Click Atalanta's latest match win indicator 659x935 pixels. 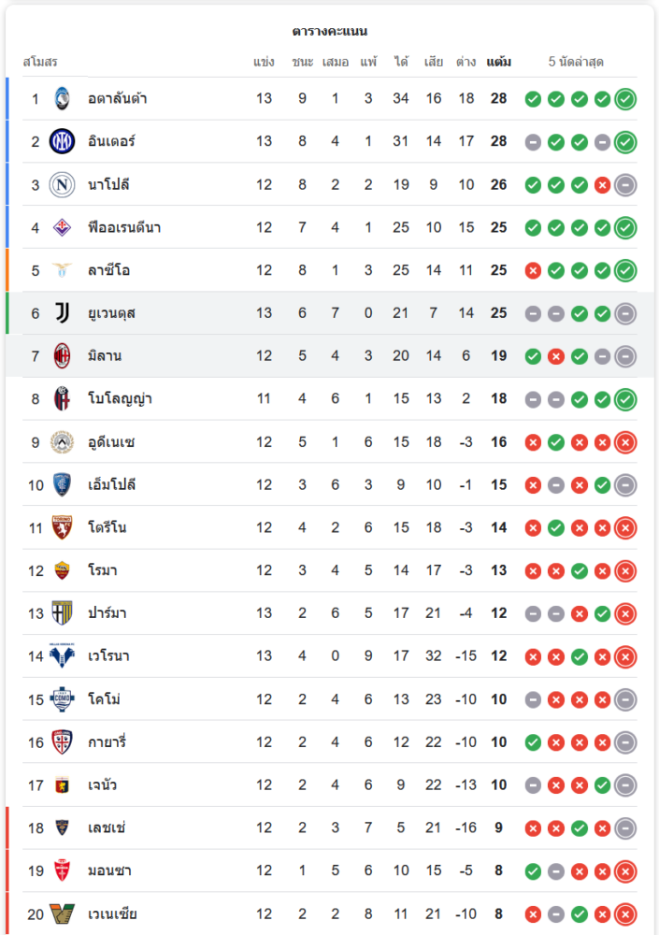[x=625, y=98]
